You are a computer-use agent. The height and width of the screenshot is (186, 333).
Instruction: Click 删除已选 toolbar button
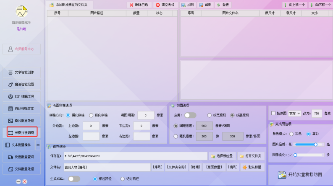tap(139, 5)
